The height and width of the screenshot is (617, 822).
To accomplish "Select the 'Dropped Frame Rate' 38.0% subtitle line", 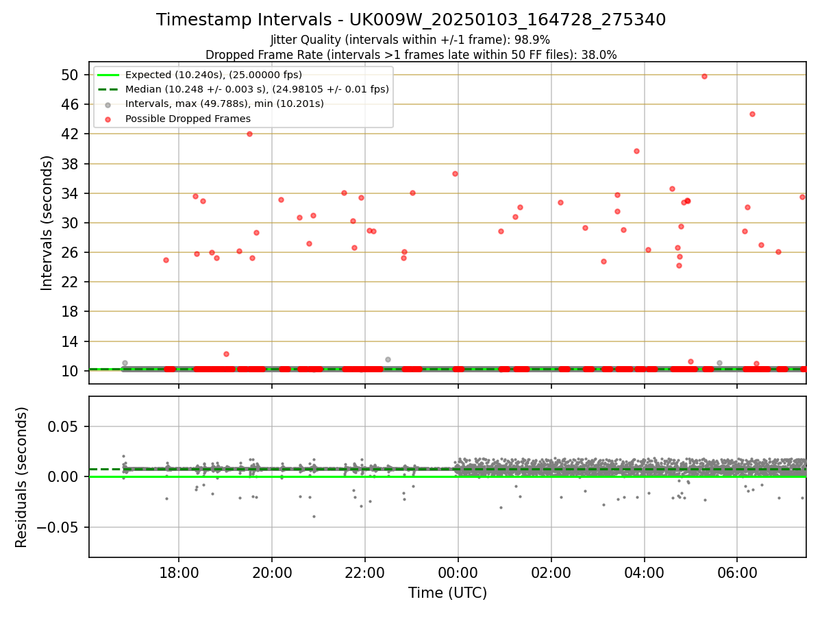I will [x=411, y=55].
